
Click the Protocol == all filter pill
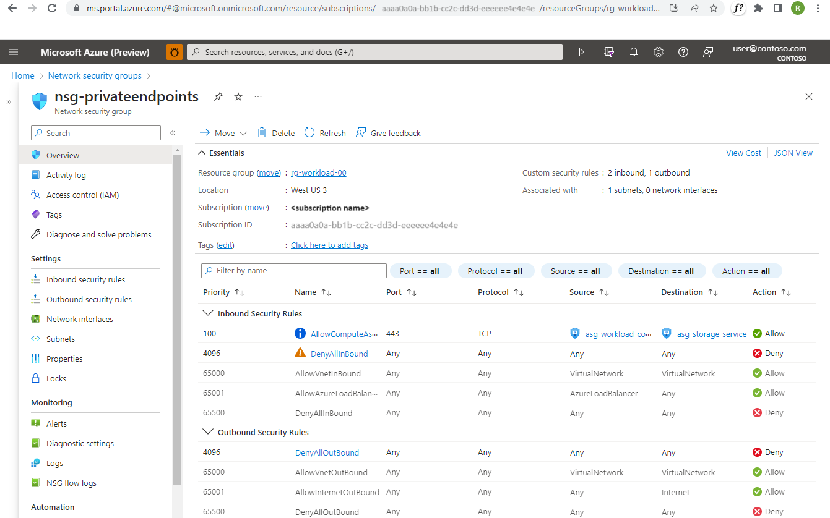[495, 271]
